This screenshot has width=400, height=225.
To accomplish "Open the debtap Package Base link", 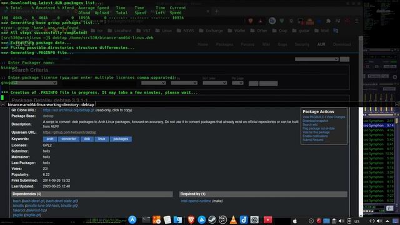I will coord(48,116).
